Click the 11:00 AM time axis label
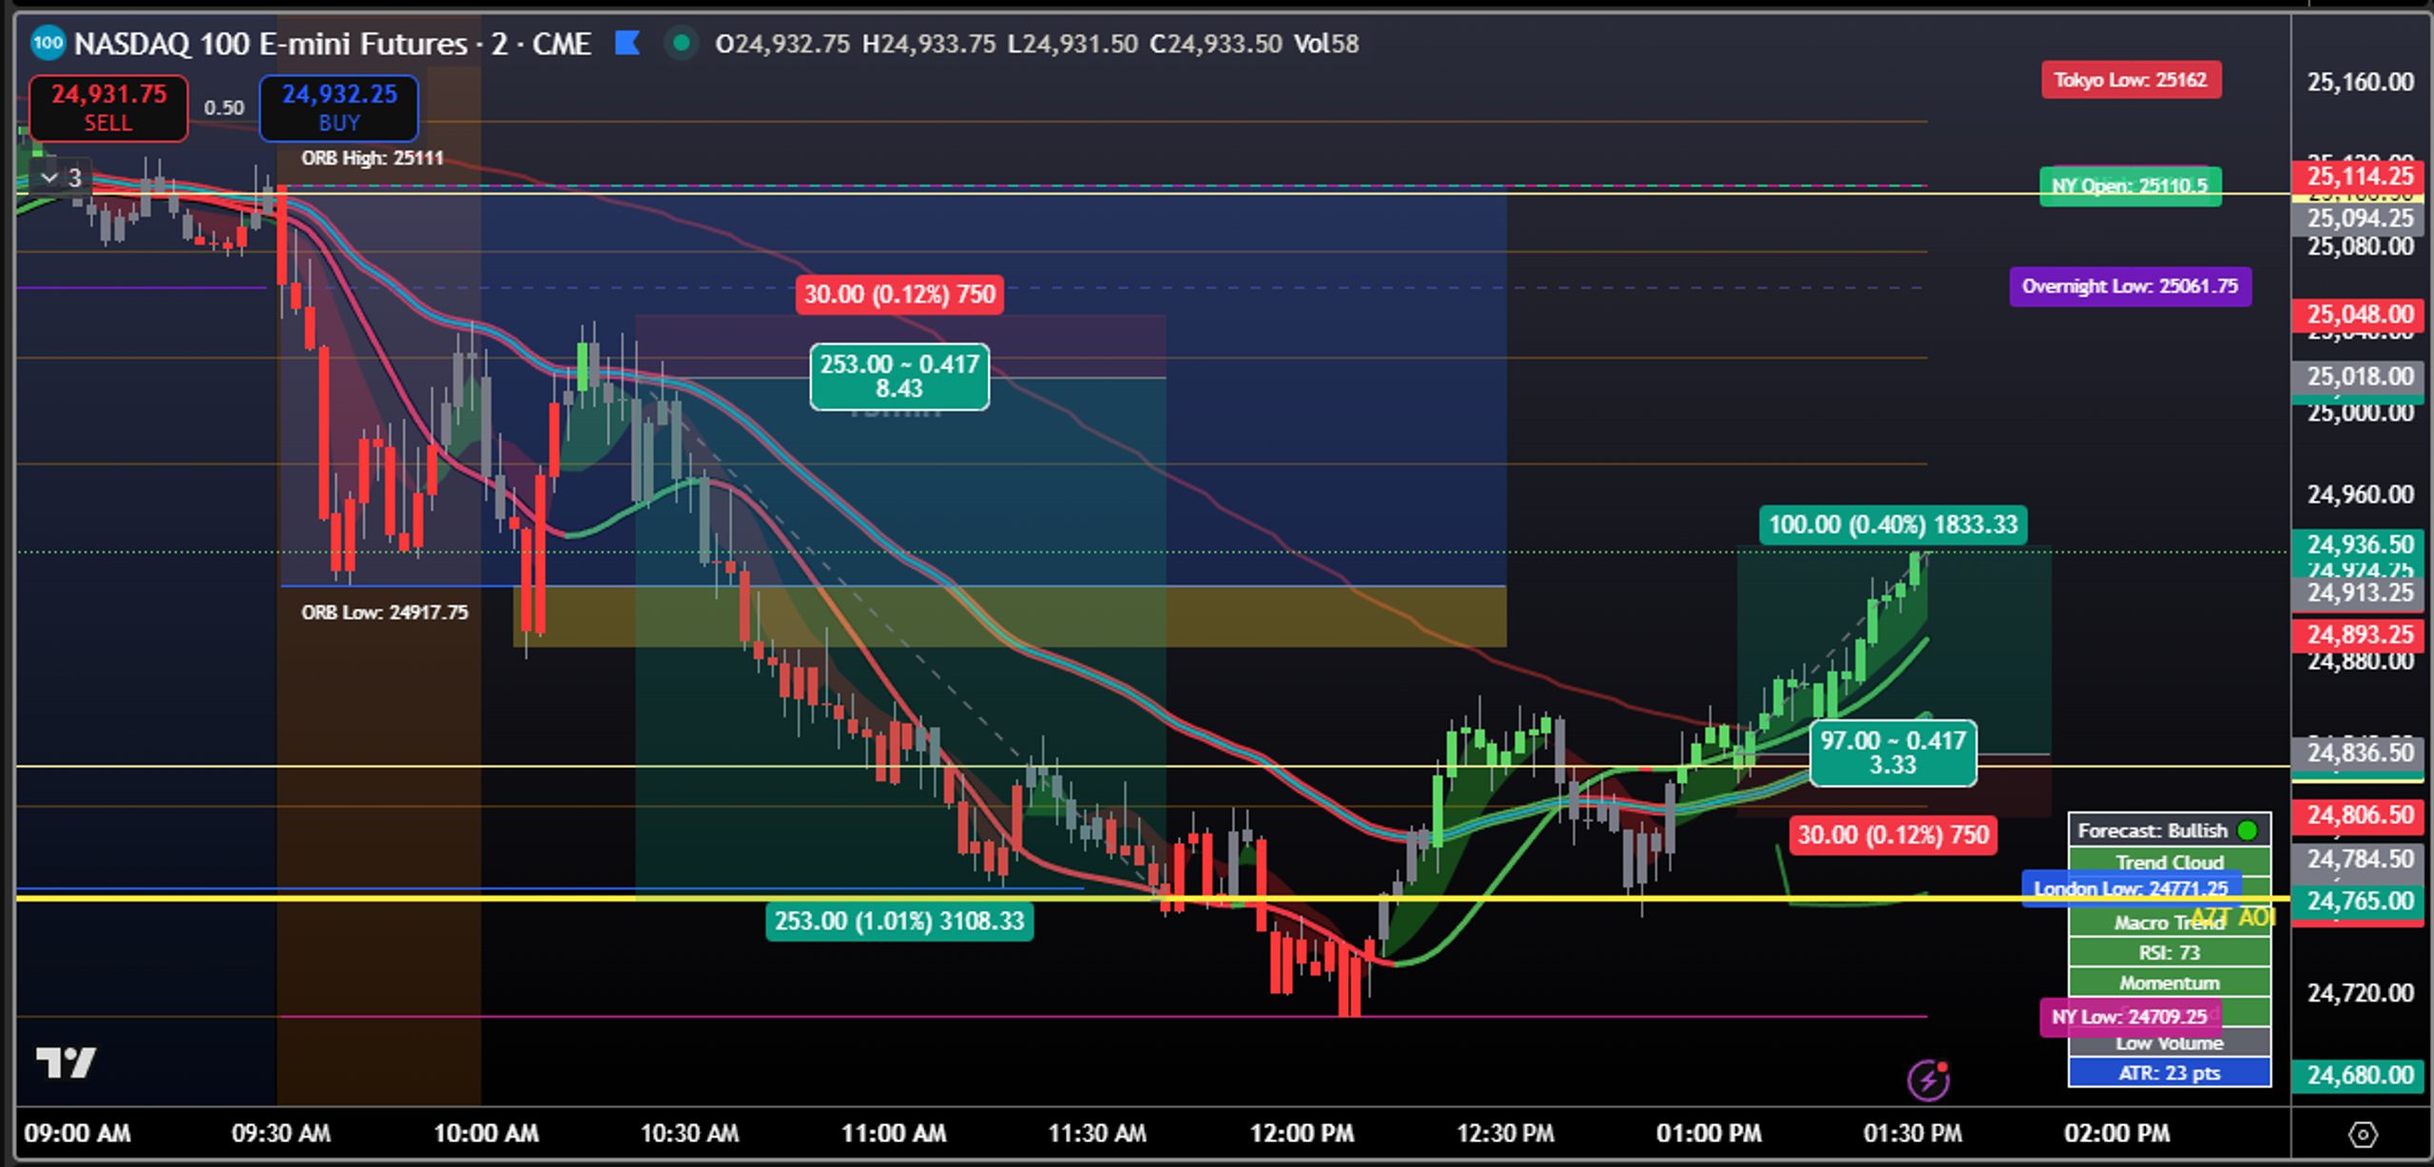The image size is (2434, 1167). [894, 1134]
